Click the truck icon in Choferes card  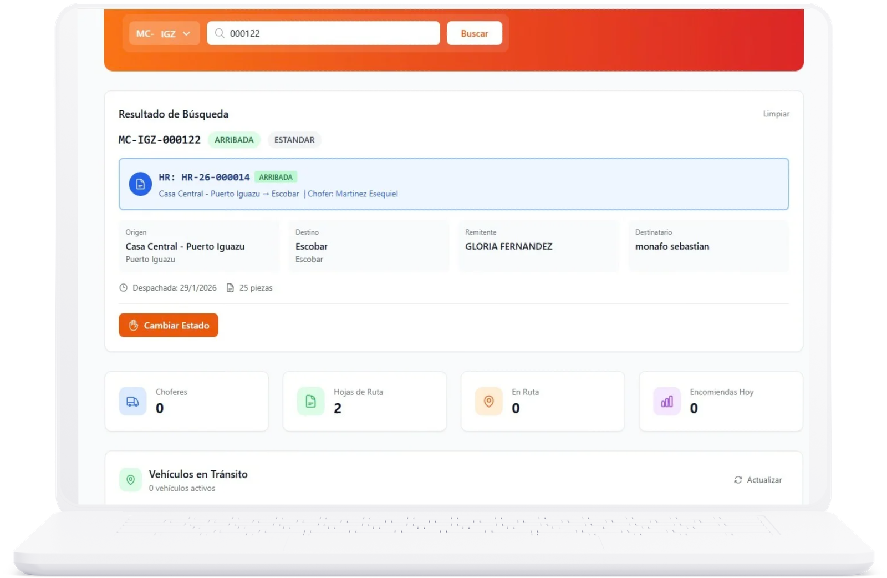133,401
